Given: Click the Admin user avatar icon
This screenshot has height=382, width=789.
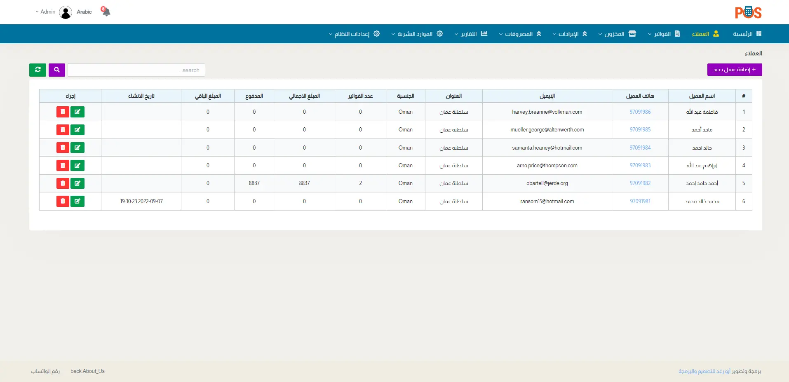Looking at the screenshot, I should (x=66, y=12).
